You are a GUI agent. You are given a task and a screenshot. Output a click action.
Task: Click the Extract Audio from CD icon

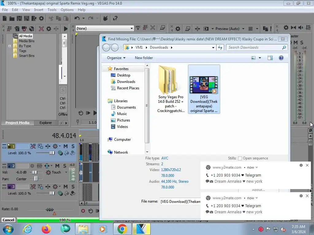[32, 28]
